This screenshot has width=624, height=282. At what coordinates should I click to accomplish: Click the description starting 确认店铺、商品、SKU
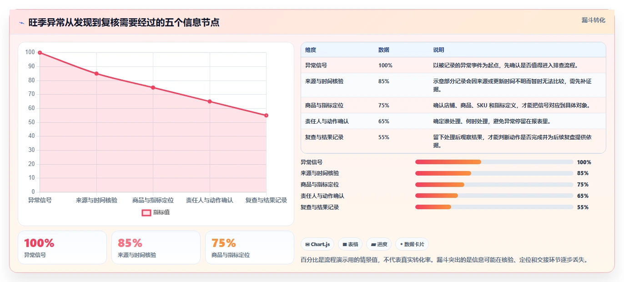(x=512, y=106)
